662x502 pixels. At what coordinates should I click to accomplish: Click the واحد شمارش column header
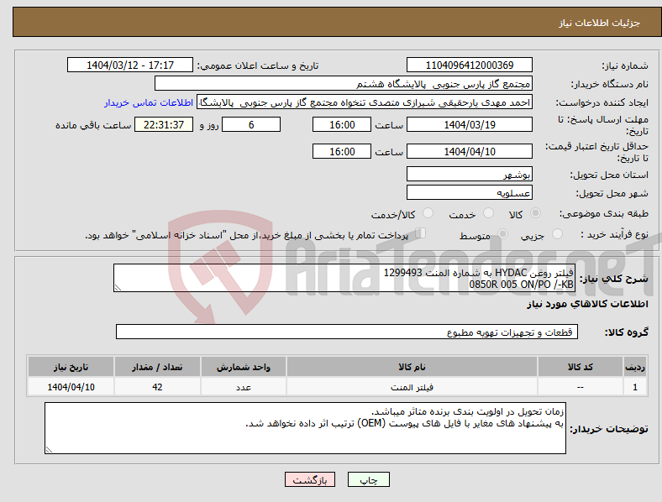[244, 367]
